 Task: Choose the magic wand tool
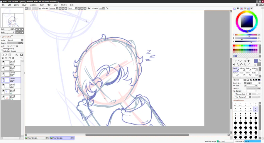tap(241, 61)
